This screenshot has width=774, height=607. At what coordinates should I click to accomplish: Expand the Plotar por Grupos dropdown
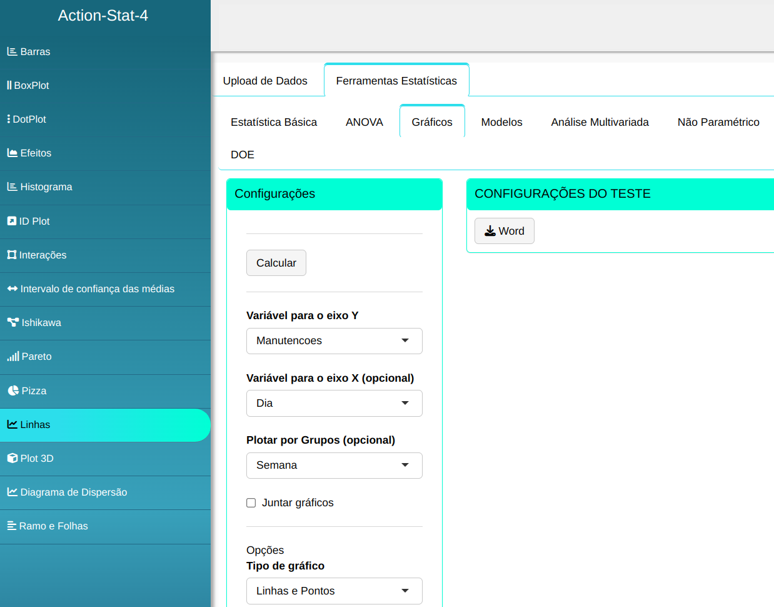point(334,466)
